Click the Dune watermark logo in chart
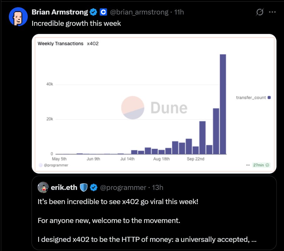This screenshot has width=284, height=251. click(154, 108)
